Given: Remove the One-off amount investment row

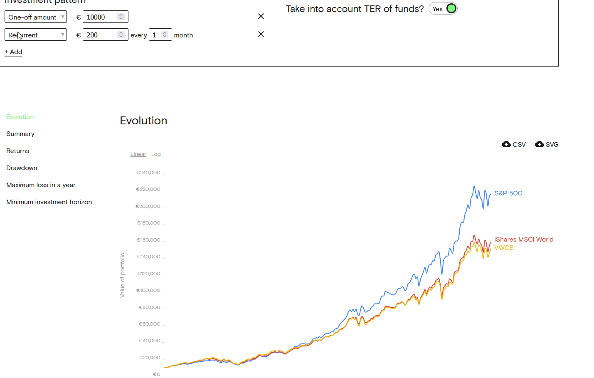Looking at the screenshot, I should [x=261, y=17].
